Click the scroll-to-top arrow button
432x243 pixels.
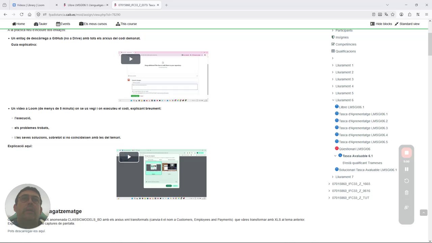[x=424, y=213]
